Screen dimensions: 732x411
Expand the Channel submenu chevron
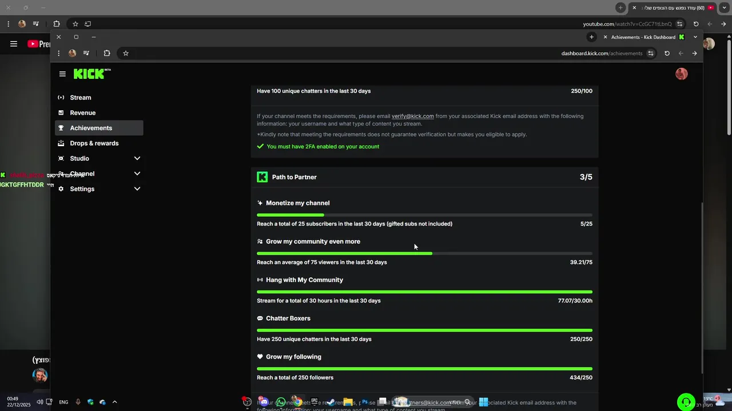(x=137, y=174)
